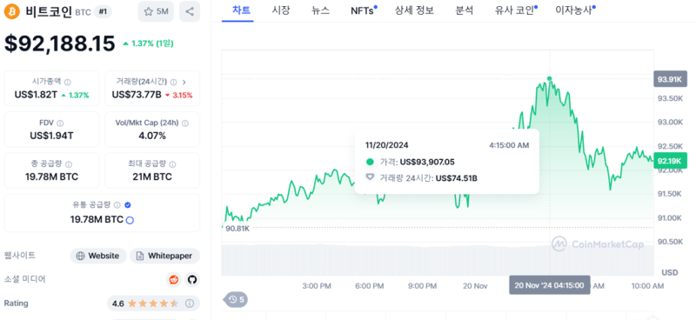
Task: Click the info icon next to FDV
Action: coord(60,123)
